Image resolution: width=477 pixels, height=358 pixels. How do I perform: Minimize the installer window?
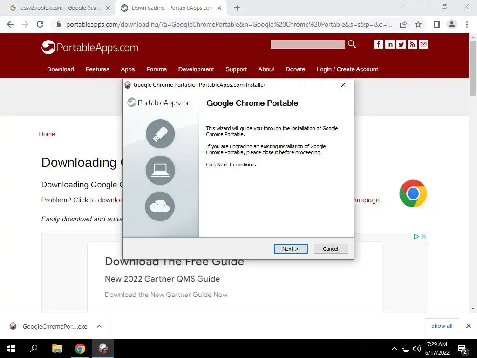[x=301, y=85]
